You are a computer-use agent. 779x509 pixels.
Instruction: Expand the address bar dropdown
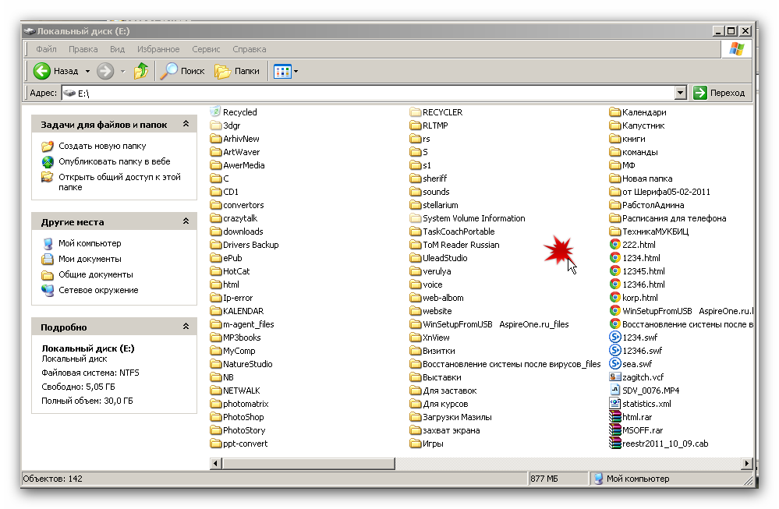click(680, 93)
